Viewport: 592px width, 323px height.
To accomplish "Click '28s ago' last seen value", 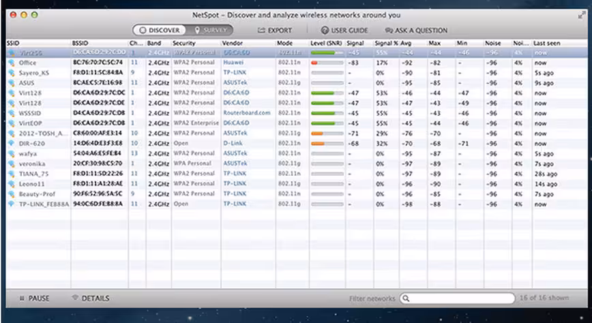I will coord(546,174).
